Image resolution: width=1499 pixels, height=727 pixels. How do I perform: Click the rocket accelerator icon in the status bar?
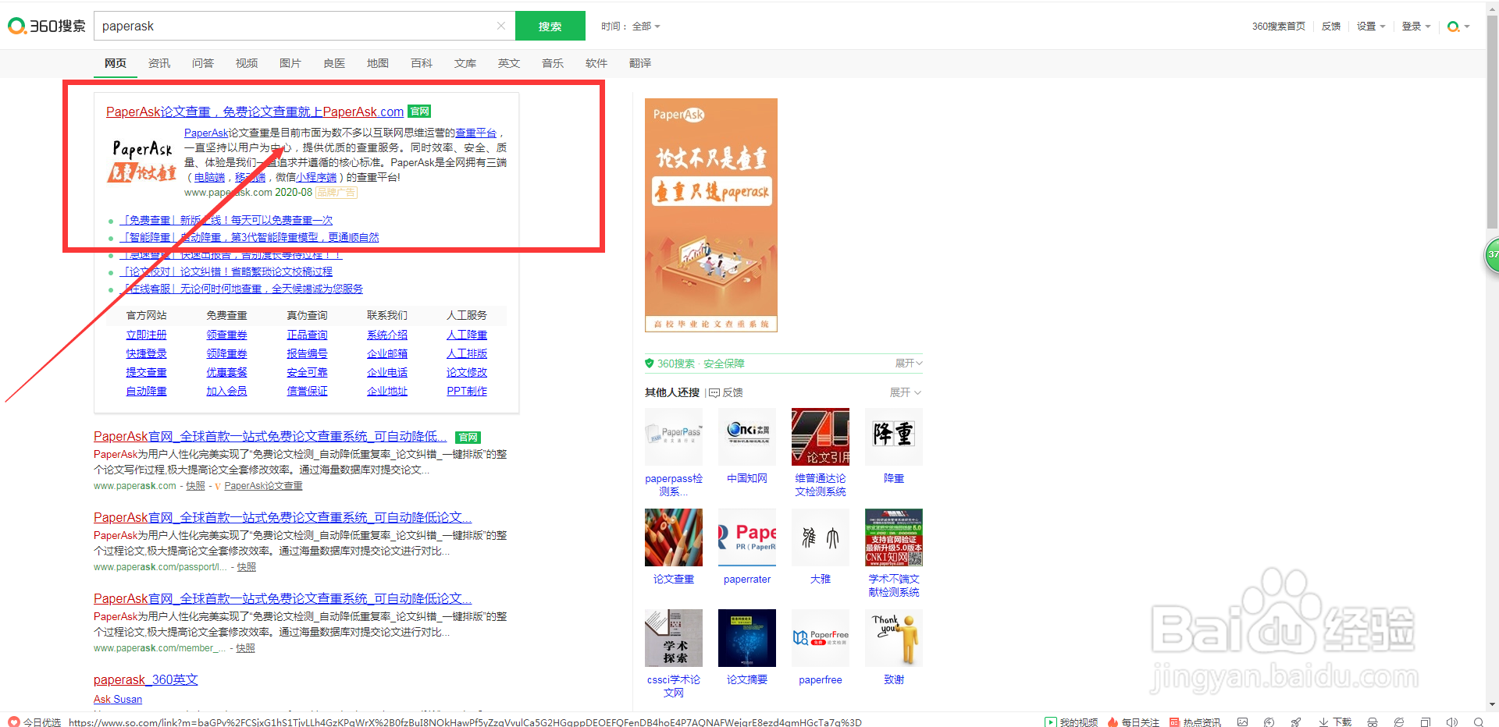pyautogui.click(x=1296, y=722)
